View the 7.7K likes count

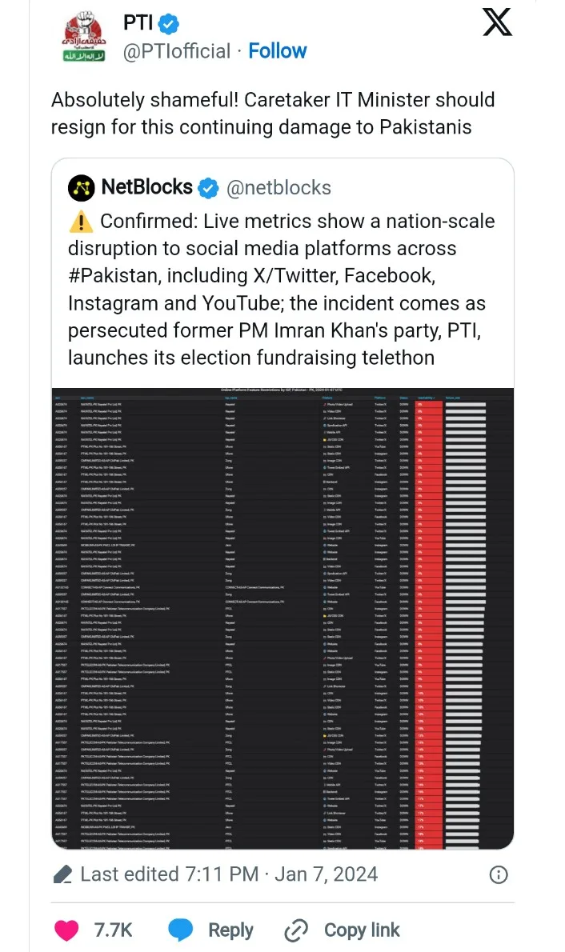pos(113,930)
